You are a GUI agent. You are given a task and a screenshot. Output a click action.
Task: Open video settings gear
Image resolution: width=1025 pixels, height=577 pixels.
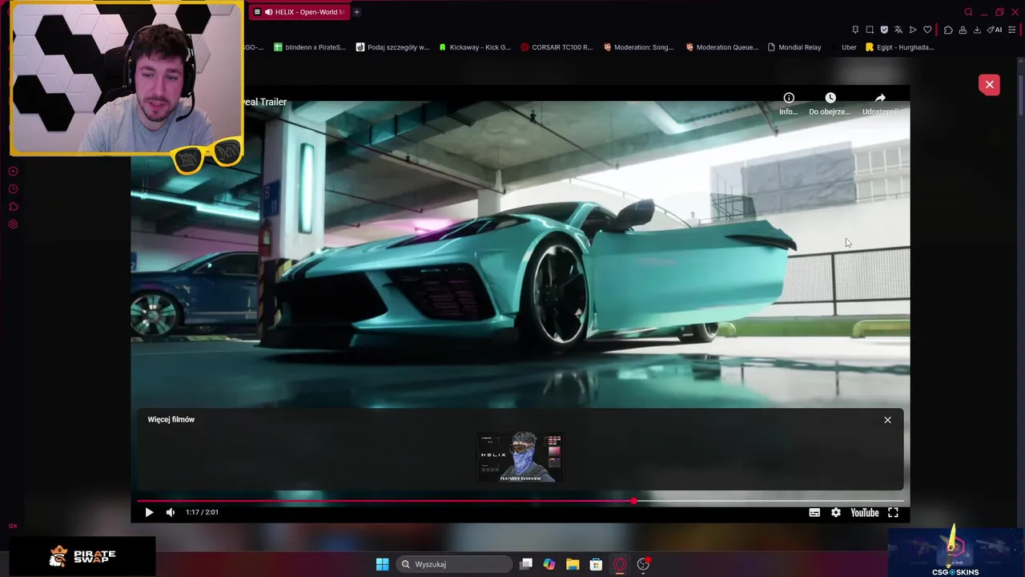coord(836,513)
